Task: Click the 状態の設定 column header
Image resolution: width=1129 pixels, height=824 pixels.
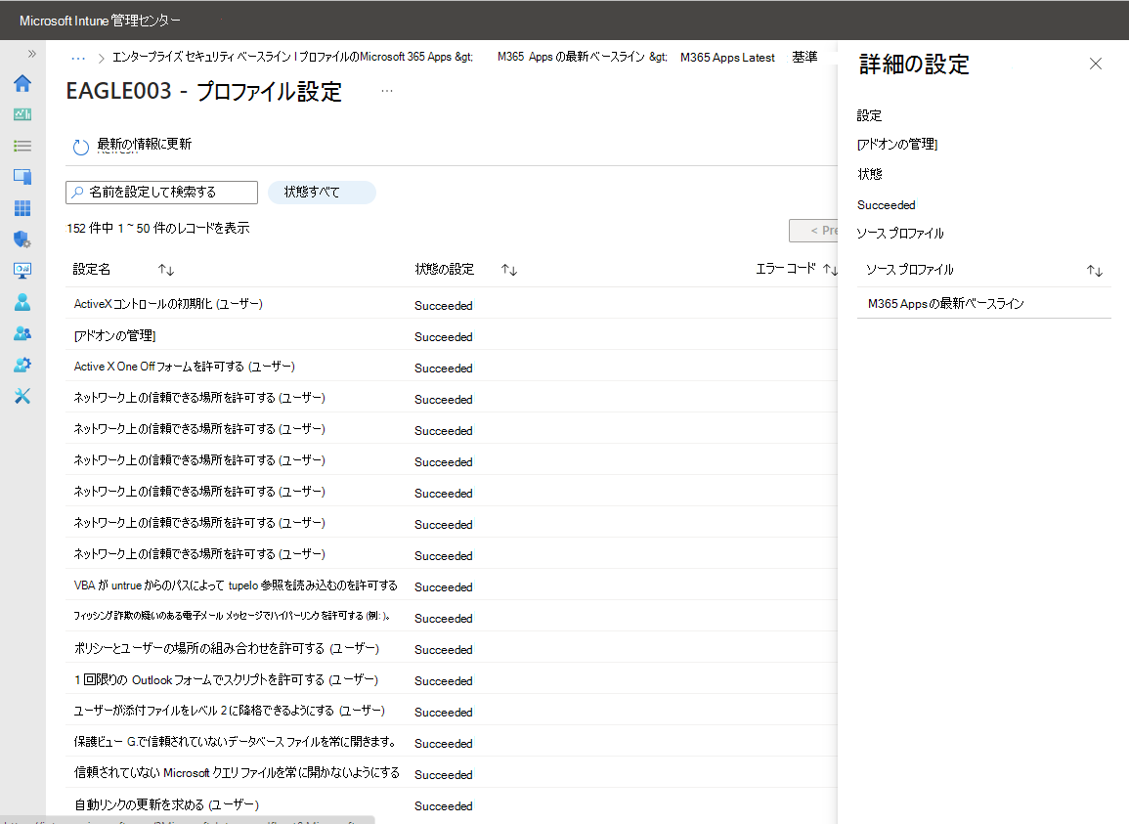Action: point(444,270)
